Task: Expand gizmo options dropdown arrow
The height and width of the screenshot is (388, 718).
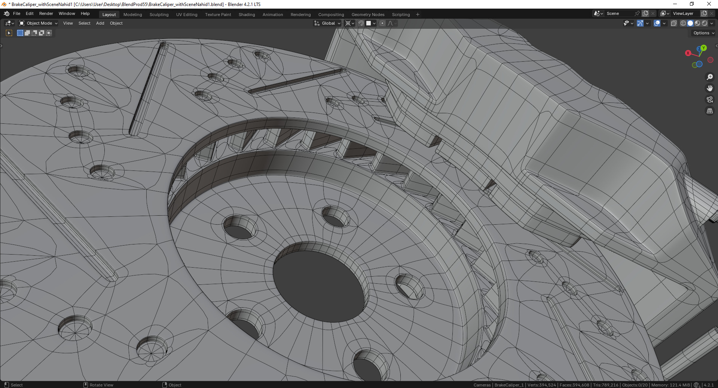Action: point(647,23)
